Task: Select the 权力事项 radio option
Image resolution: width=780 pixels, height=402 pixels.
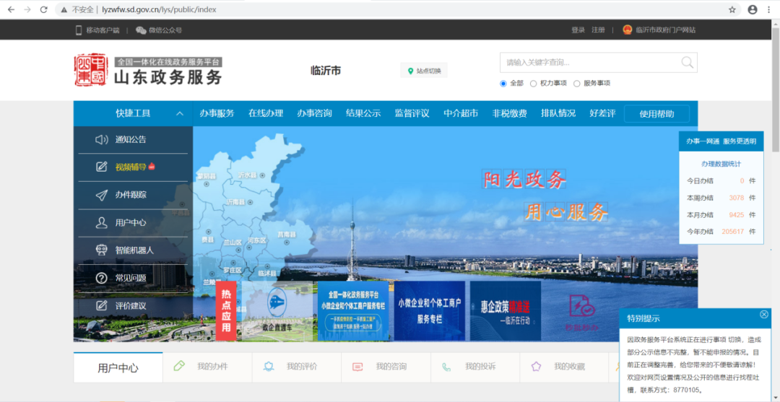Action: pos(534,84)
